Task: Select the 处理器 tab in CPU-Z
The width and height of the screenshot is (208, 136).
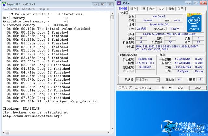Action: 123,9
